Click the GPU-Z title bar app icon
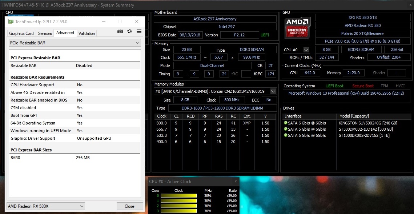 tap(11, 22)
